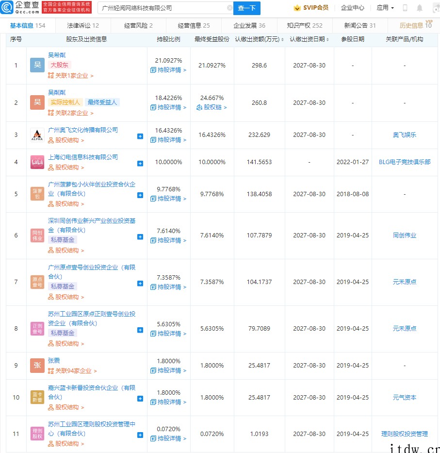This screenshot has width=440, height=453.
Task: Open BLG电子竞技俱乐部 link
Action: (x=405, y=162)
